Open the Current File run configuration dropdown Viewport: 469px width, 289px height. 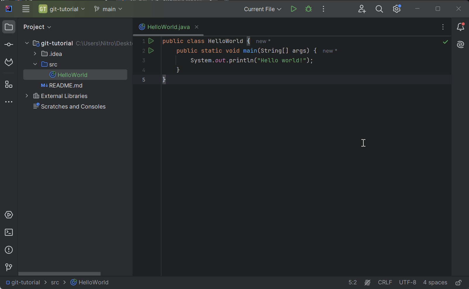262,9
